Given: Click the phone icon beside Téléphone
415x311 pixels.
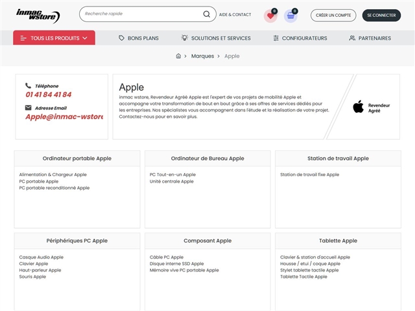Looking at the screenshot, I should [28, 86].
